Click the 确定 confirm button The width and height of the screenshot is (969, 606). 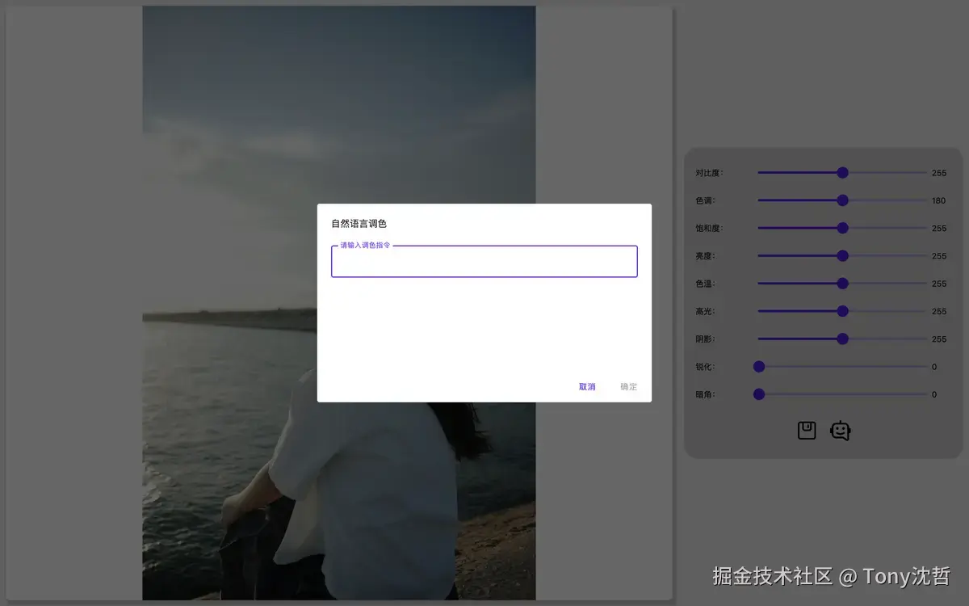(x=628, y=386)
